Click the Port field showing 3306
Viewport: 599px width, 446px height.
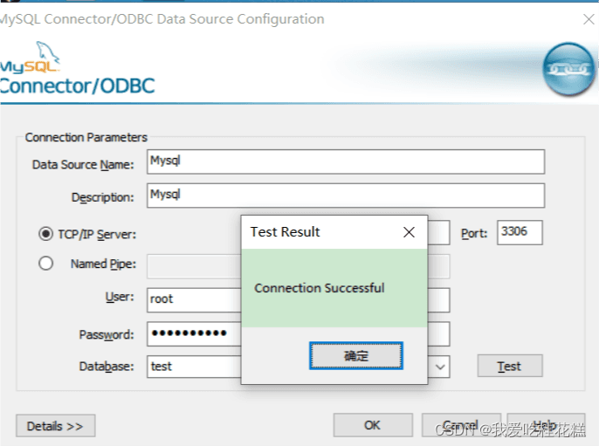click(520, 233)
